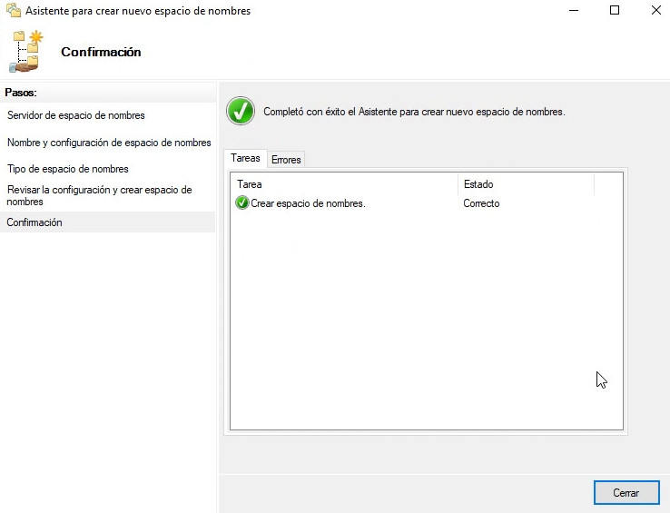Select the Crear espacio de nombres task row
The height and width of the screenshot is (513, 670).
(x=308, y=203)
